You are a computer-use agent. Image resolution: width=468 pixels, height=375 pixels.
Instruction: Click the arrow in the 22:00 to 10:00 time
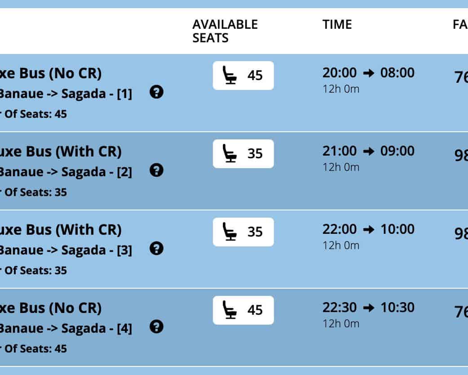click(368, 230)
